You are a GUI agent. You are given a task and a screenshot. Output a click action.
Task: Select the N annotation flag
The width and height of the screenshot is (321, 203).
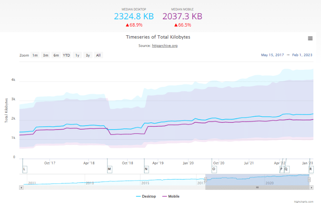click(146, 169)
